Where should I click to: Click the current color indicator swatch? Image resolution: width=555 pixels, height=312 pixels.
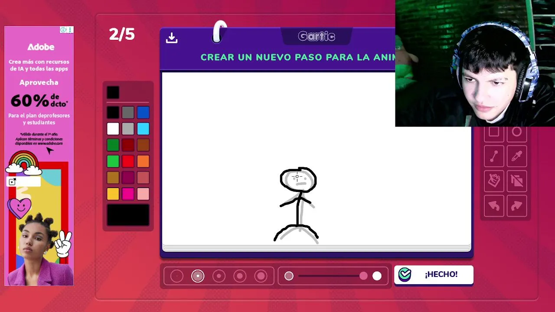click(x=113, y=92)
